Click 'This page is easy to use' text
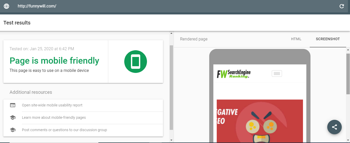 click(49, 70)
